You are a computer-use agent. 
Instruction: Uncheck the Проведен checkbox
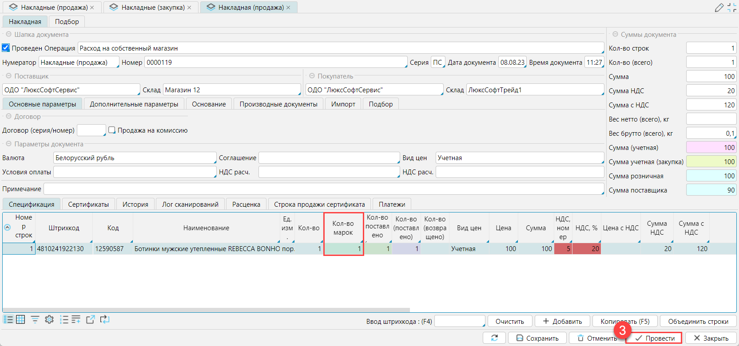6,48
